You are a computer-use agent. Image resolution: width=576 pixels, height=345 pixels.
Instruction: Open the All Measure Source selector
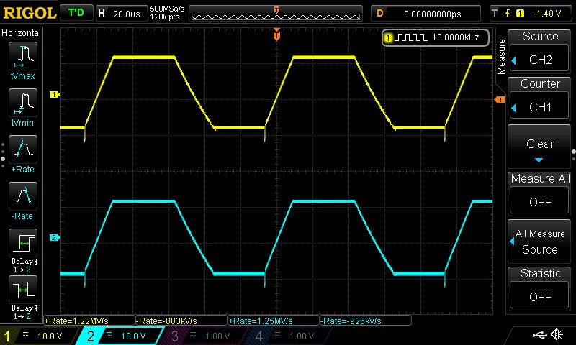539,241
